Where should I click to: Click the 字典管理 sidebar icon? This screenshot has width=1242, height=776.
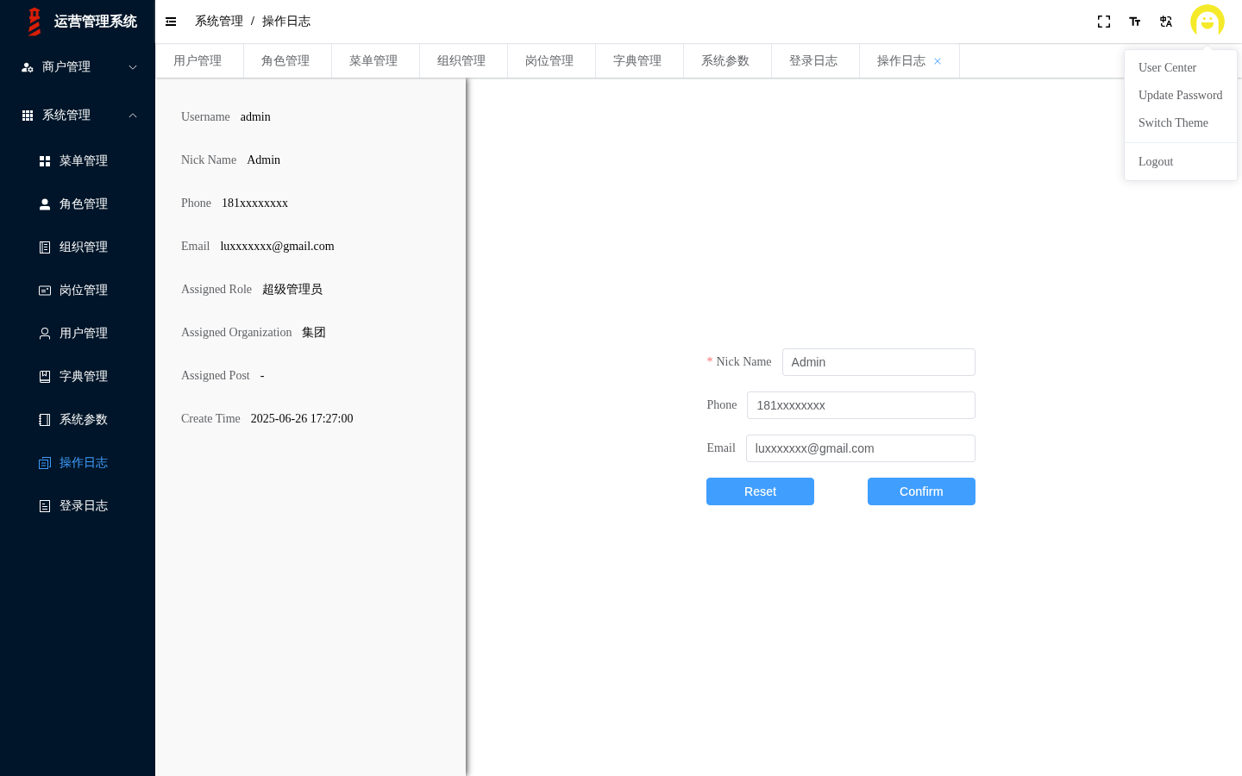click(45, 377)
